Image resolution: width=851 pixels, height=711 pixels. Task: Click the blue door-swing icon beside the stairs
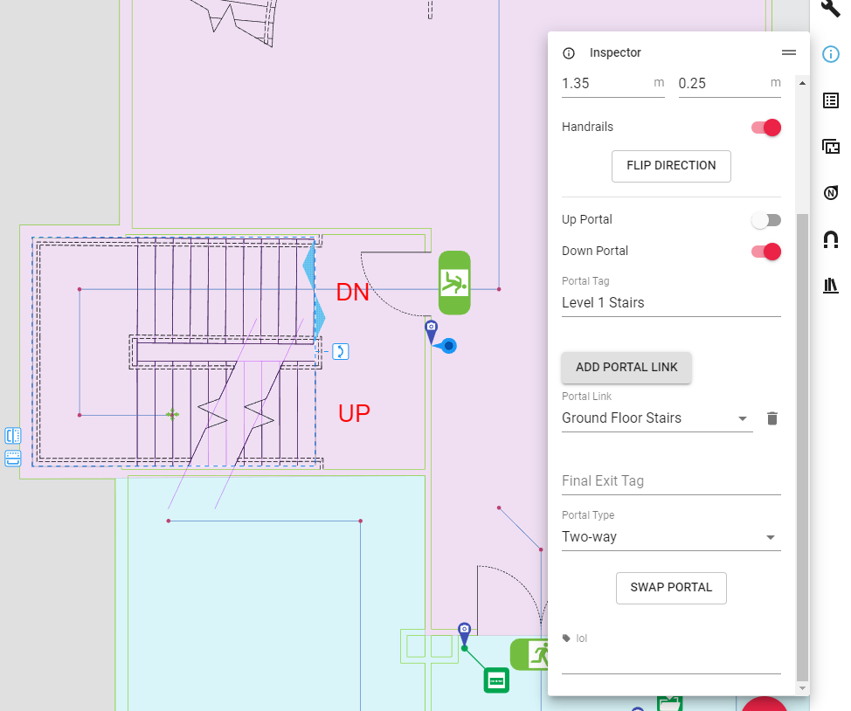(x=340, y=351)
